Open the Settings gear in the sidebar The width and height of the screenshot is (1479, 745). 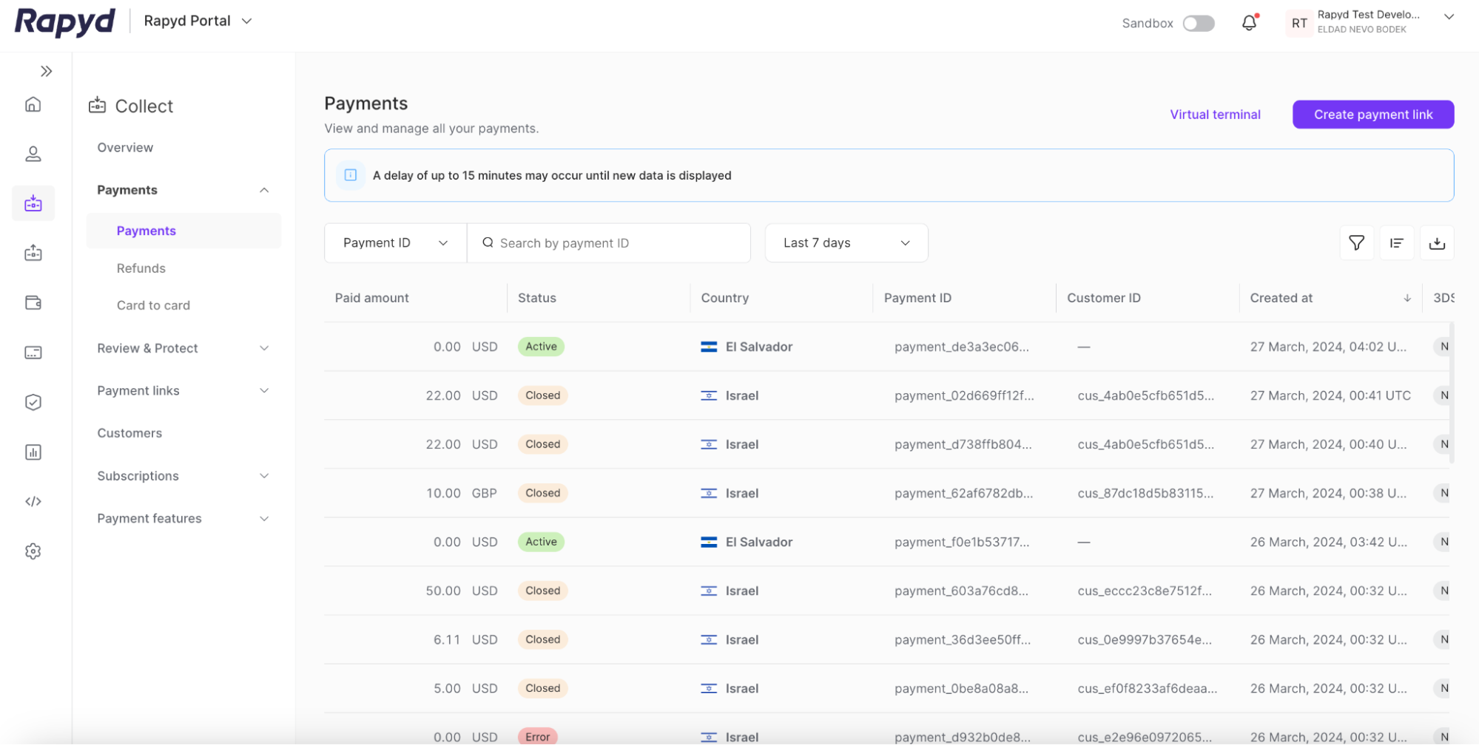[x=33, y=551]
